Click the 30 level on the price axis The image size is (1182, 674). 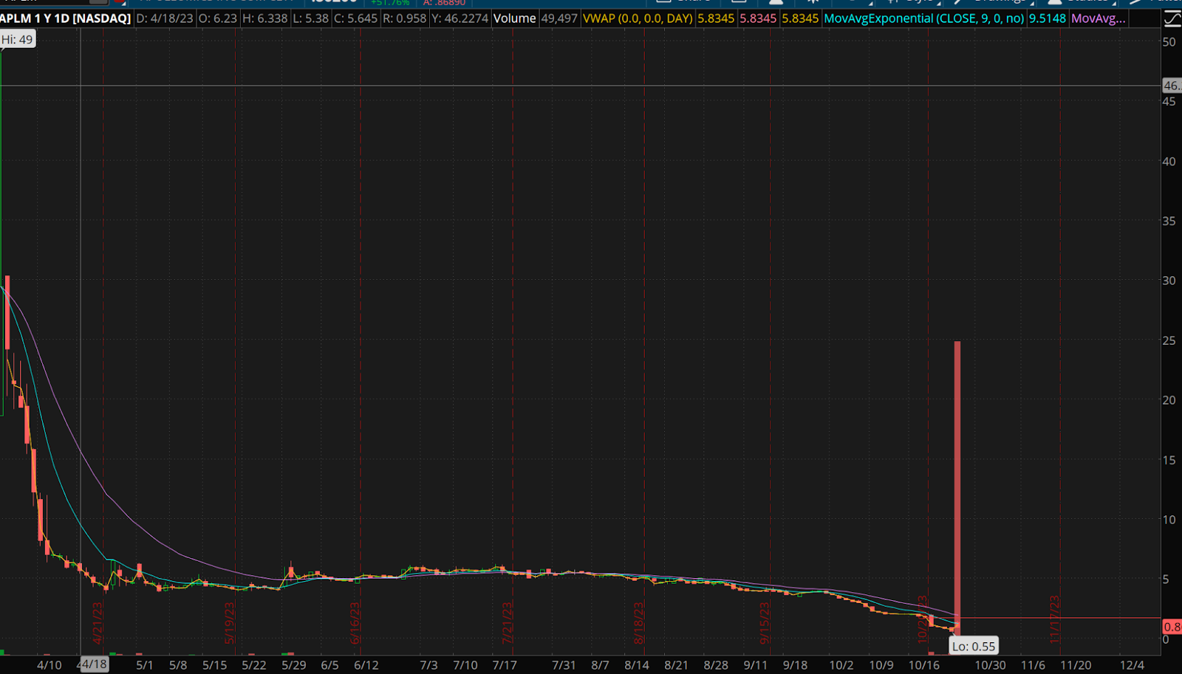[x=1169, y=281]
